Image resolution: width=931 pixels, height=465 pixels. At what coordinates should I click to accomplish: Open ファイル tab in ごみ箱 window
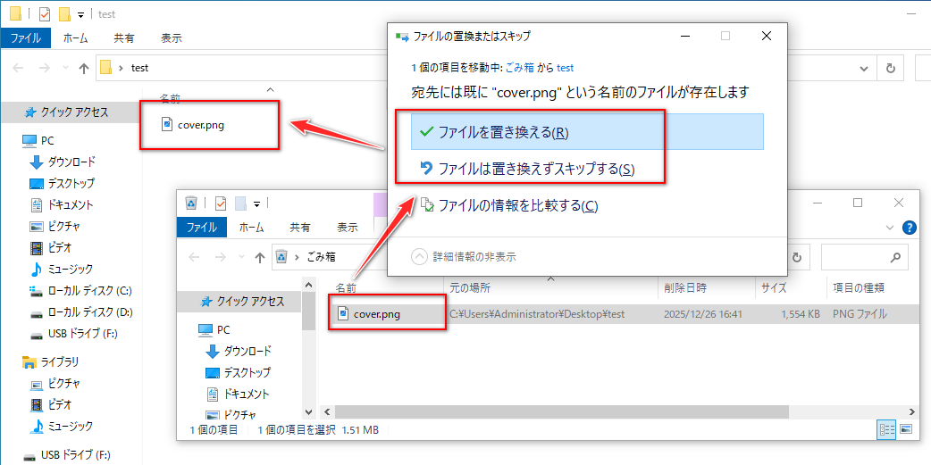pos(202,228)
